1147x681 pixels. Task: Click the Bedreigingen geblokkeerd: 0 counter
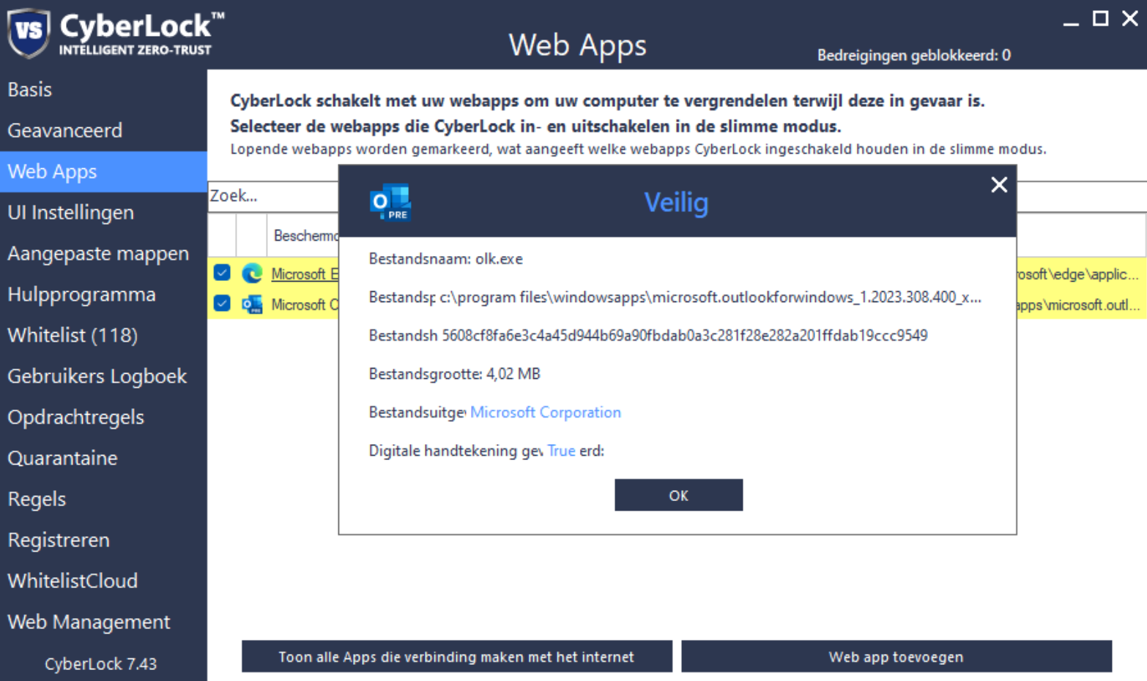point(913,56)
